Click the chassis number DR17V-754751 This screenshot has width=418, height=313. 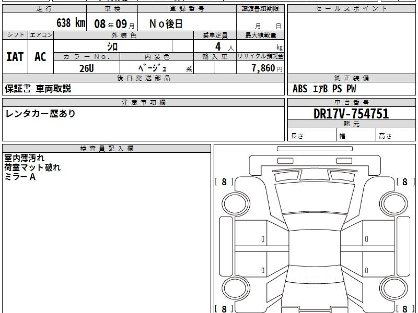351,113
